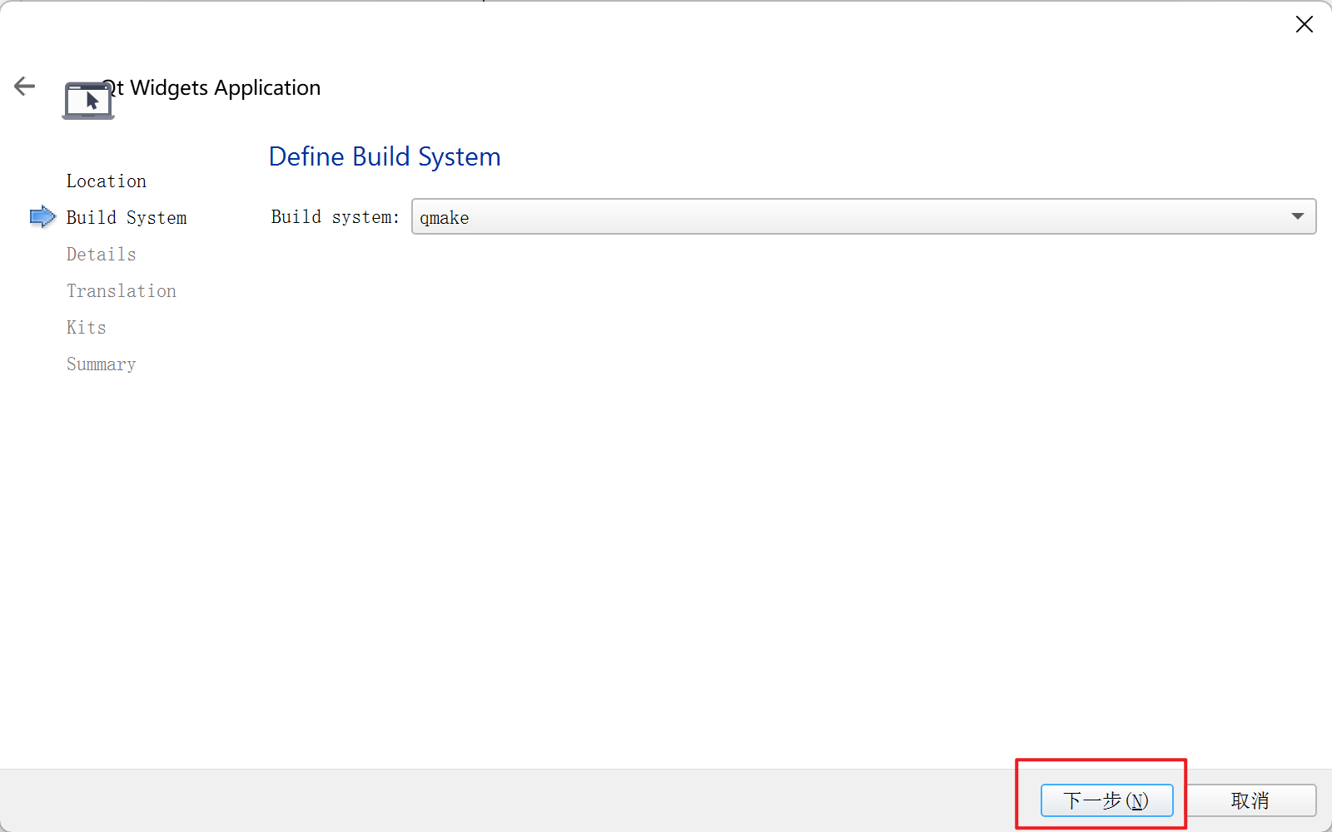Select the Summary step in sidebar
The width and height of the screenshot is (1332, 832).
[x=102, y=364]
